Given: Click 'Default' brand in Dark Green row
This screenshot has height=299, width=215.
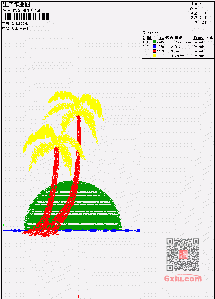Looking at the screenshot, I should coord(199,42).
